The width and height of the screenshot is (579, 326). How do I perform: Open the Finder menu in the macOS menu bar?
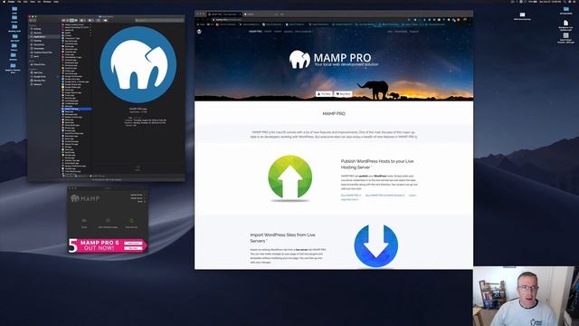pos(12,2)
